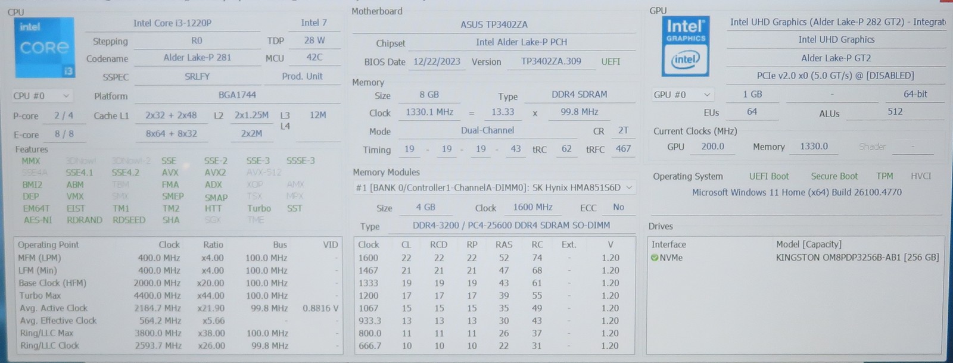Click the GPU bus width 64-bit

tap(915, 94)
